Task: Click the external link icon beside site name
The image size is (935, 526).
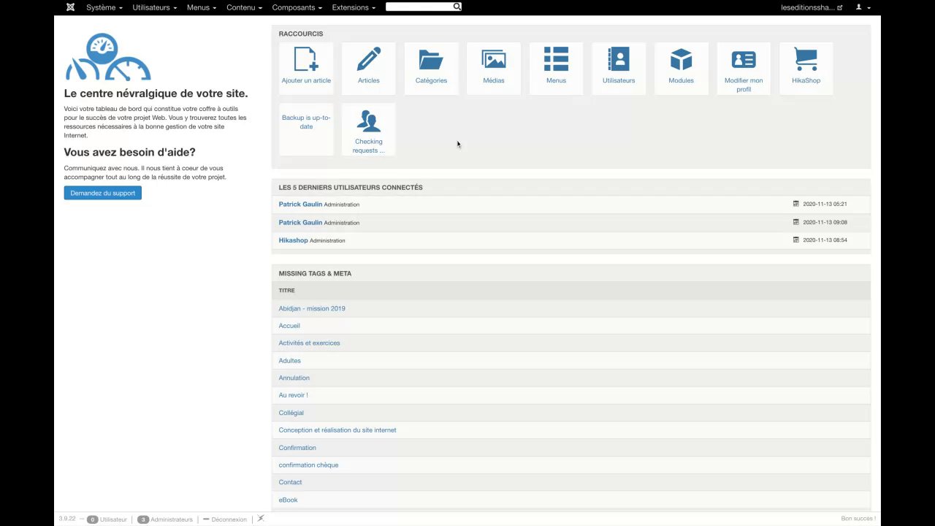Action: coord(840,7)
